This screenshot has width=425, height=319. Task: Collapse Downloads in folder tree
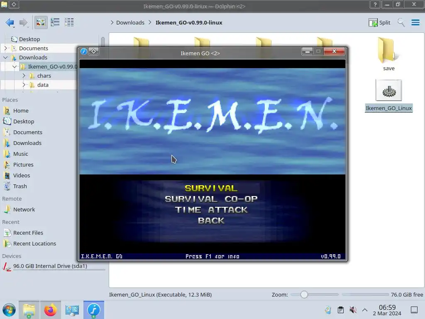coord(5,57)
